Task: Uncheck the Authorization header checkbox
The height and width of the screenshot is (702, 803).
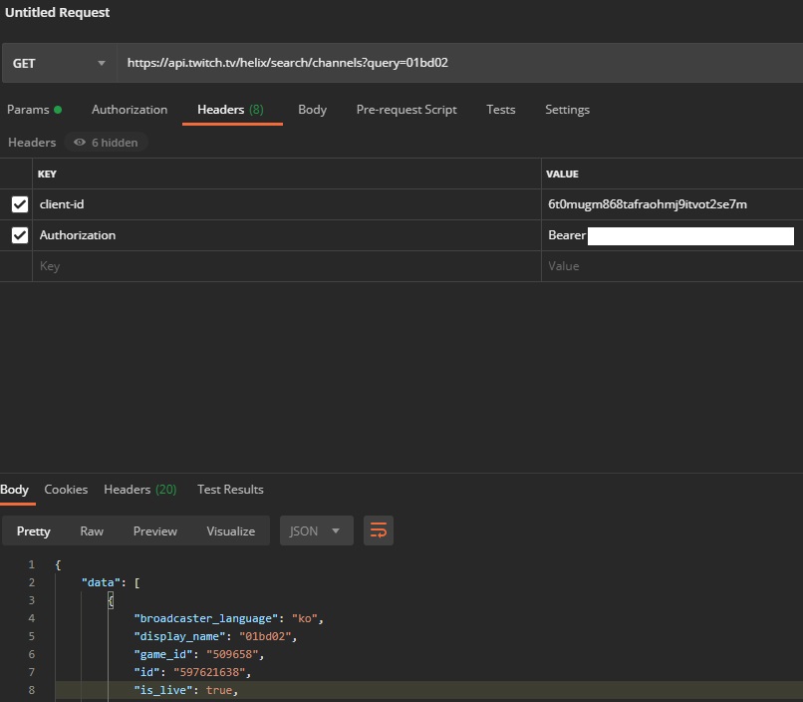Action: 20,235
